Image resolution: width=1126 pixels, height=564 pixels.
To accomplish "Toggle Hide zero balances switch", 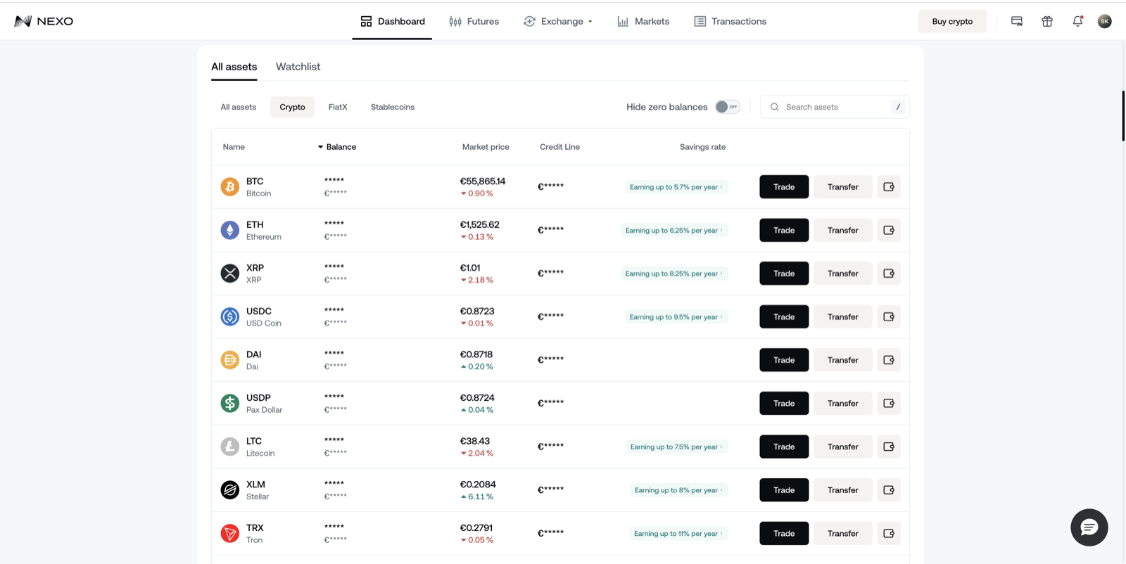I will pyautogui.click(x=728, y=107).
